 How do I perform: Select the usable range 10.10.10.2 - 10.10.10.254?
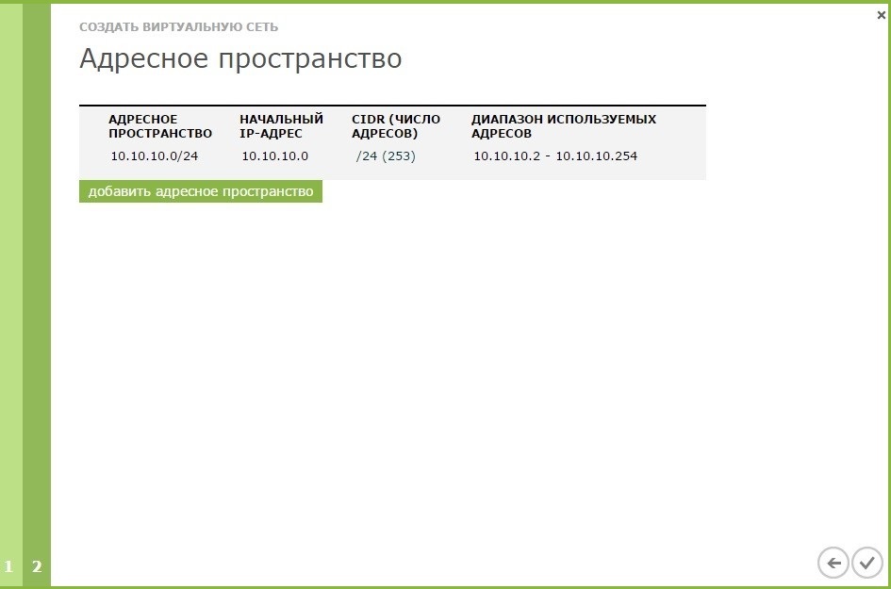tap(554, 155)
